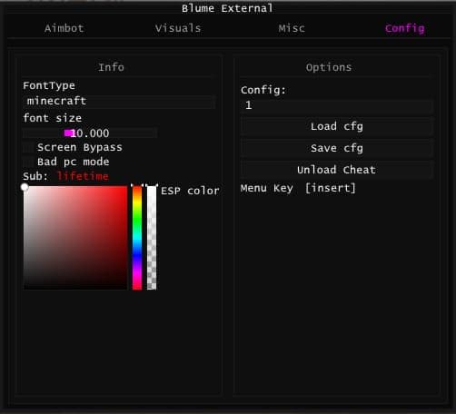Open the Misc tab

coord(292,28)
